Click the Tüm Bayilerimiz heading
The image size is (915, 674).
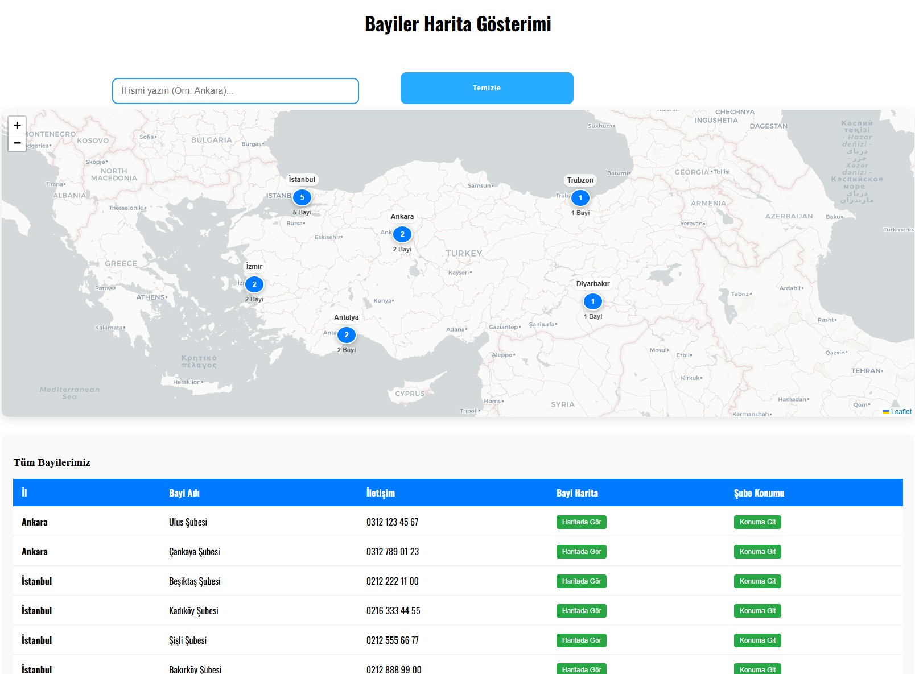(x=52, y=462)
